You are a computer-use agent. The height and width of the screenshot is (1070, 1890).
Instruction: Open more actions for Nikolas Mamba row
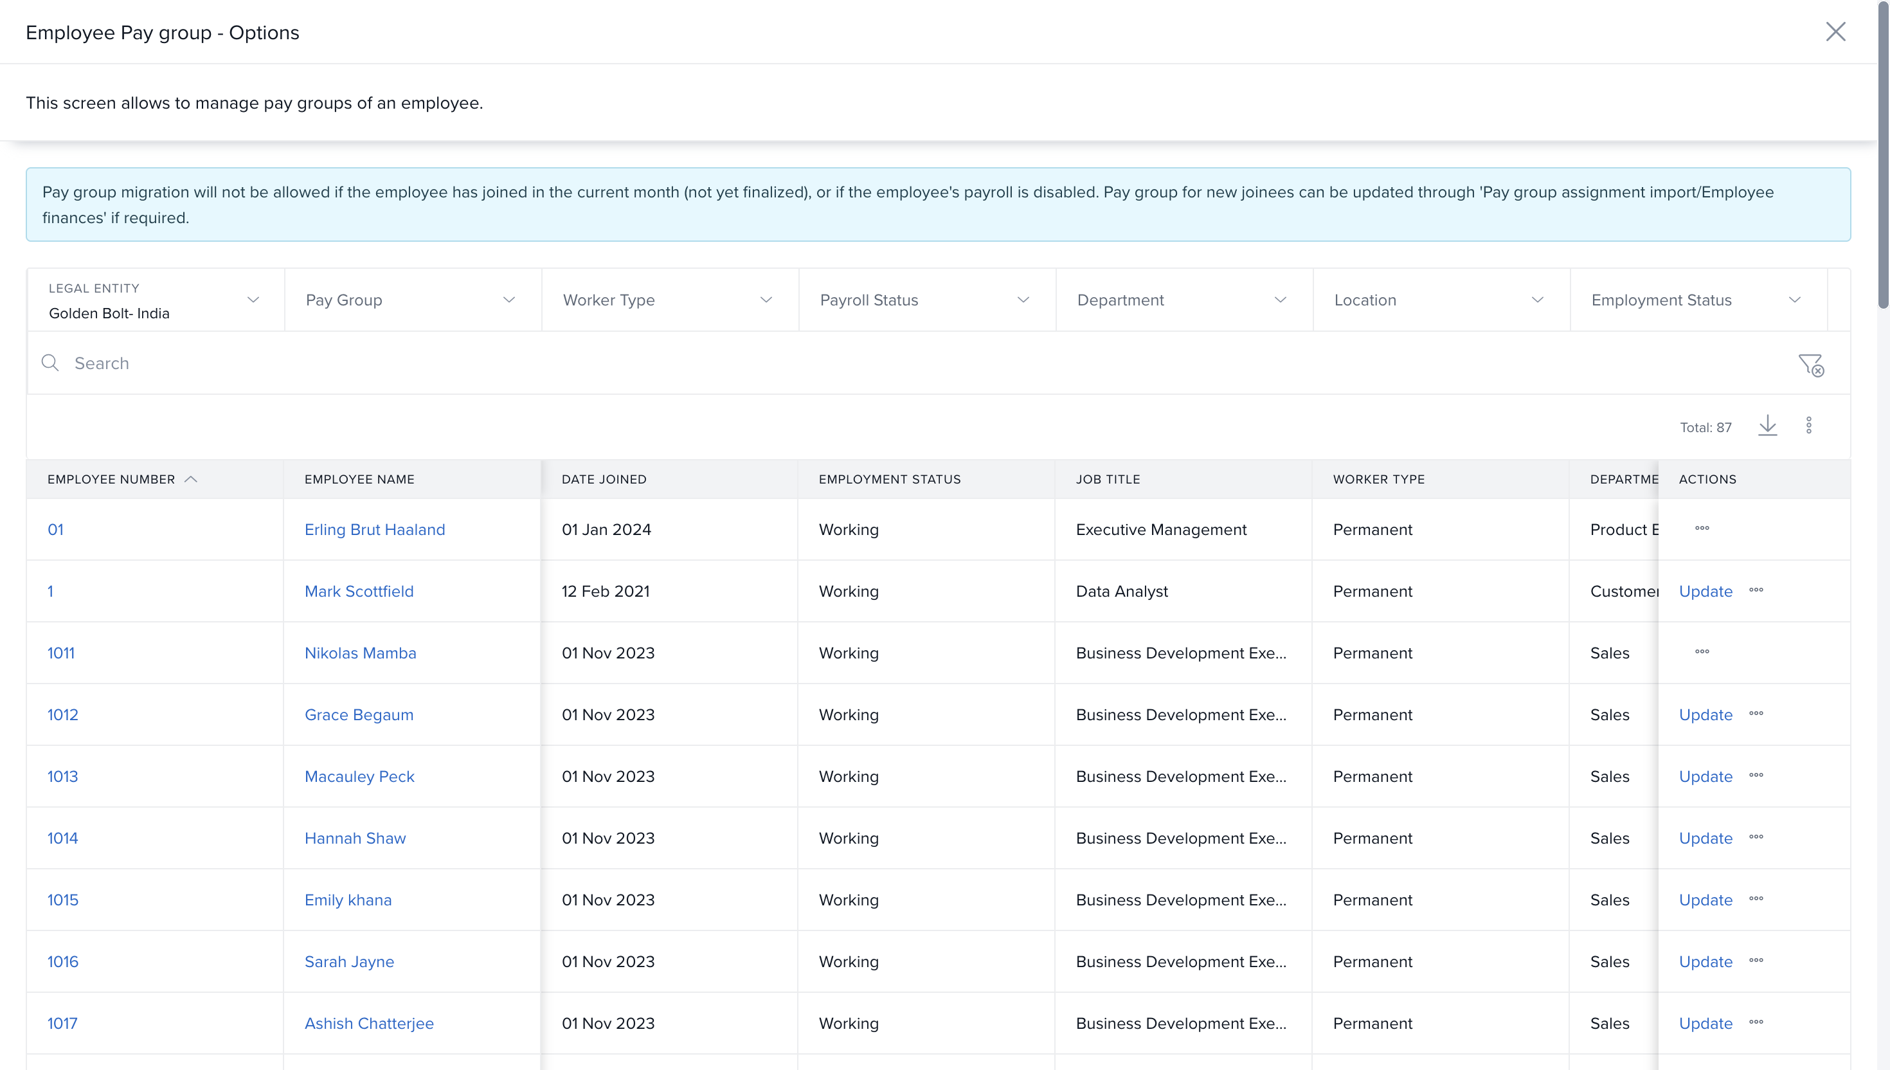tap(1702, 652)
